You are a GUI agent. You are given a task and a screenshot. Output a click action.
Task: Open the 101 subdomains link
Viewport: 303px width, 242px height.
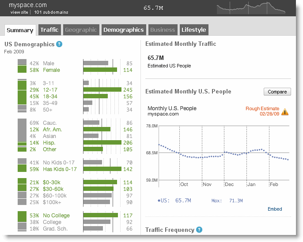pos(51,12)
